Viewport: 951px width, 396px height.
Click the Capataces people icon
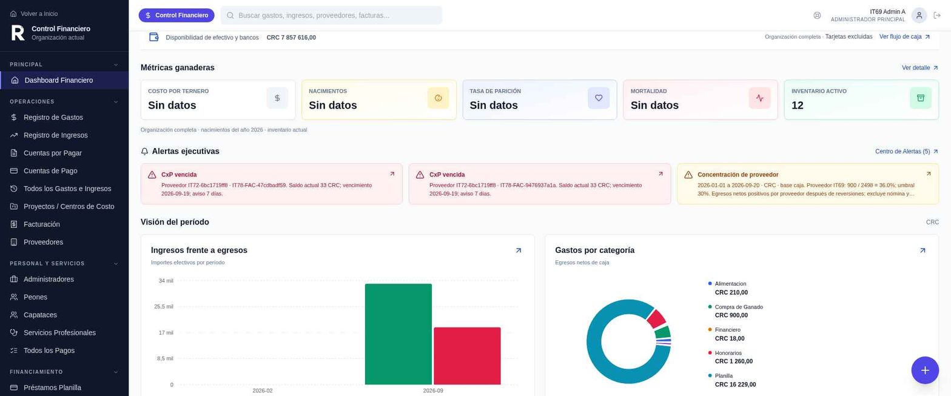pyautogui.click(x=14, y=315)
